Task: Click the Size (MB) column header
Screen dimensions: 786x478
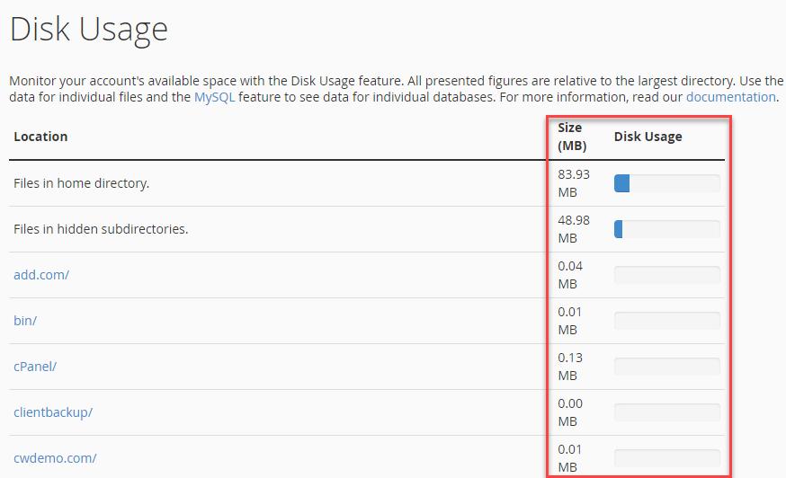Action: click(x=570, y=137)
